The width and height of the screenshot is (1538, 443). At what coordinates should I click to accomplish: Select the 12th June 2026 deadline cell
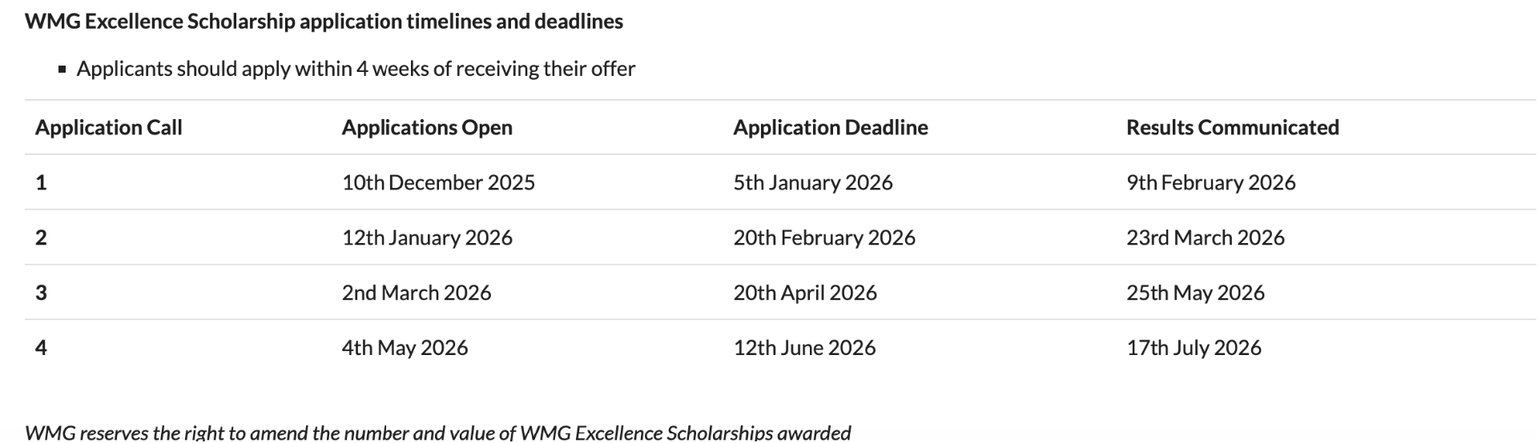[x=804, y=348]
